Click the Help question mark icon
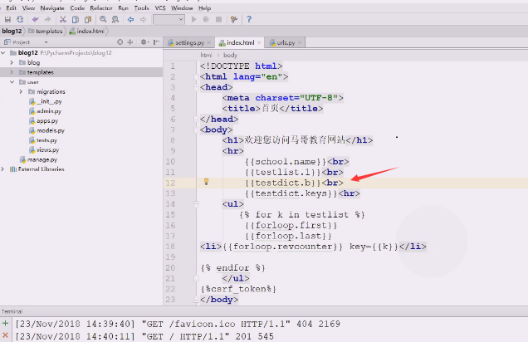 coord(249,20)
